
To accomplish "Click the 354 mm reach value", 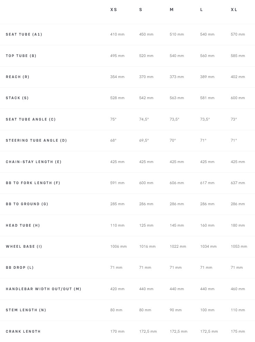I will click(117, 77).
